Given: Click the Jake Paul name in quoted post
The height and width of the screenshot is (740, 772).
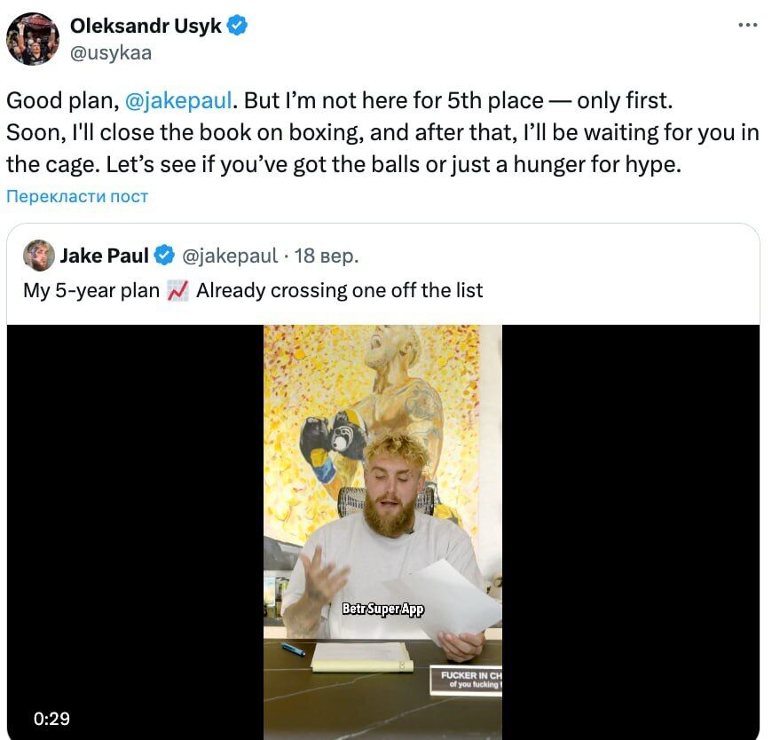Looking at the screenshot, I should (105, 256).
